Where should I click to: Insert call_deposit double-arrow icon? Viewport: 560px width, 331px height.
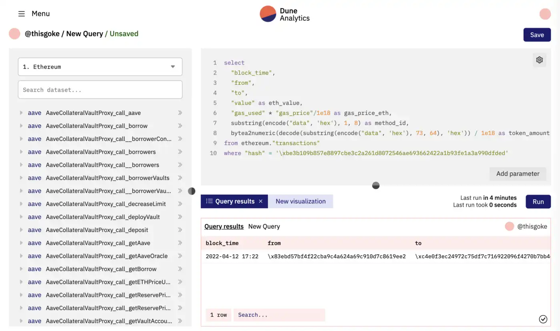tap(180, 230)
